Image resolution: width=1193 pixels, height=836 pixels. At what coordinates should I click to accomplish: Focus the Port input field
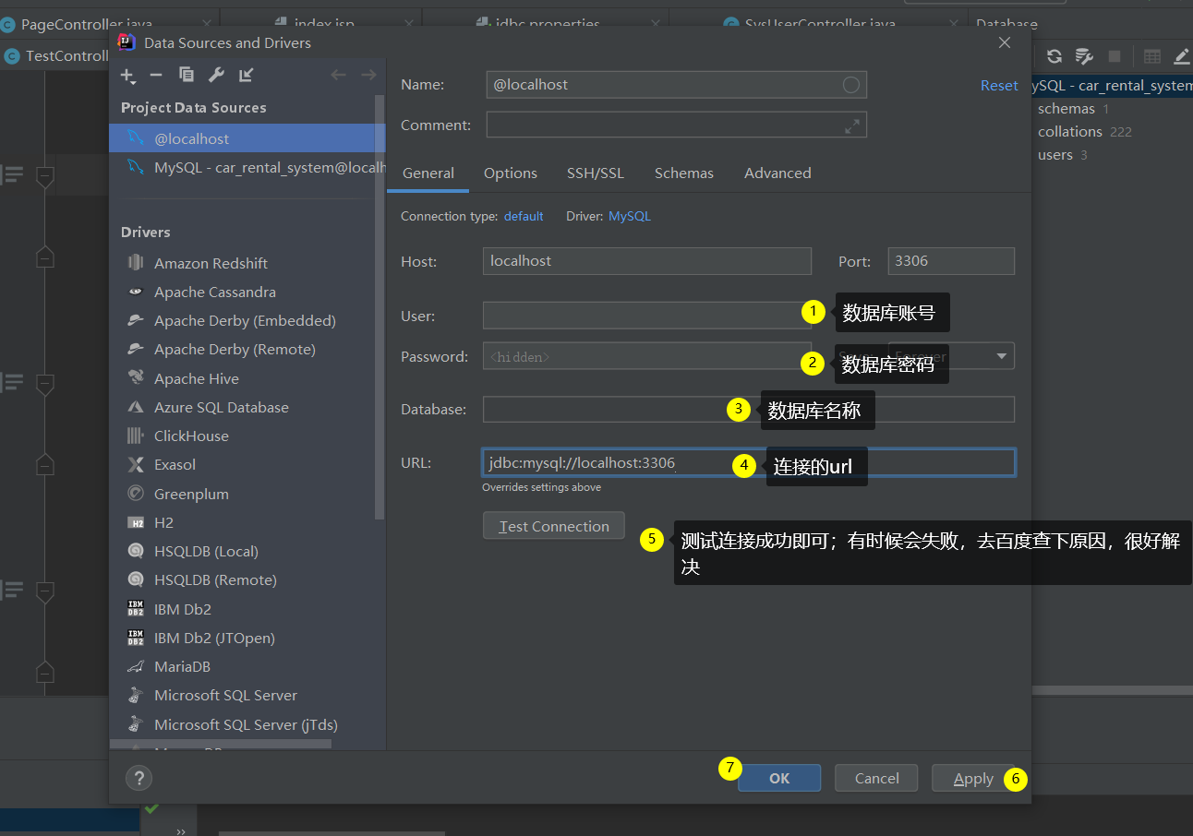coord(951,260)
